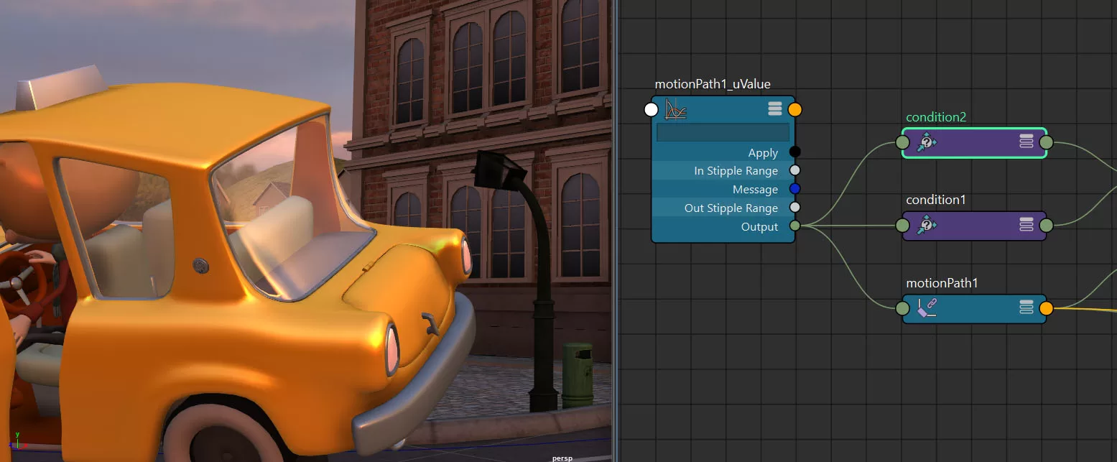Click the motionPath1_uValue animation curve icon
This screenshot has height=462, width=1117.
[676, 109]
